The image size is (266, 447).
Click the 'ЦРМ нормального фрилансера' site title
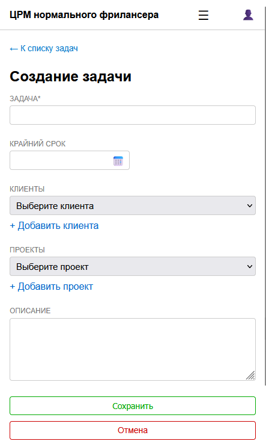84,15
